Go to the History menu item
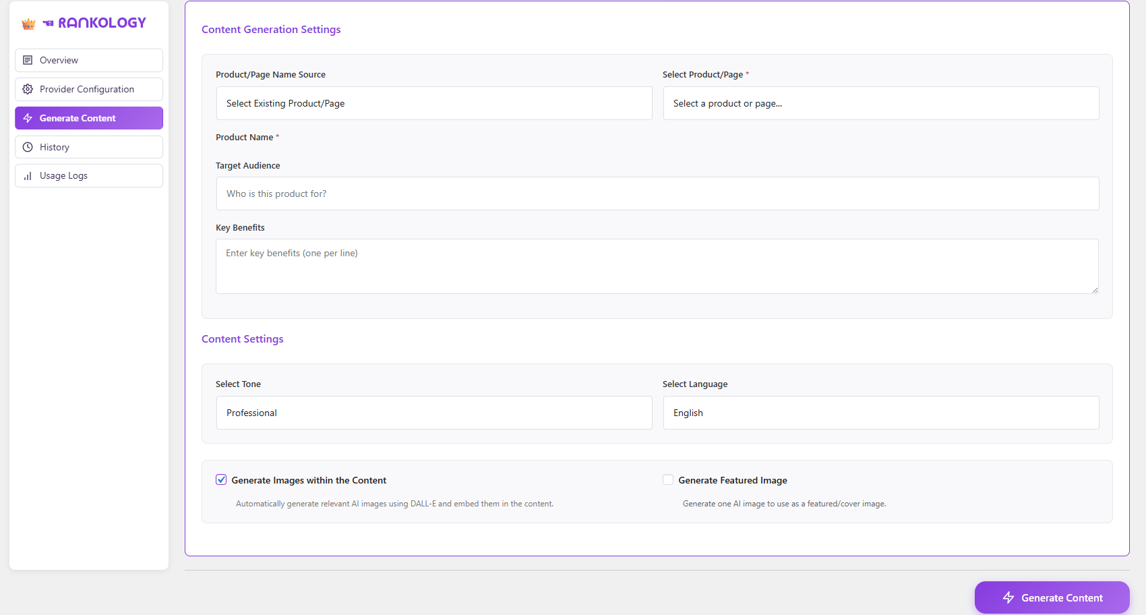This screenshot has height=615, width=1146. coord(55,147)
